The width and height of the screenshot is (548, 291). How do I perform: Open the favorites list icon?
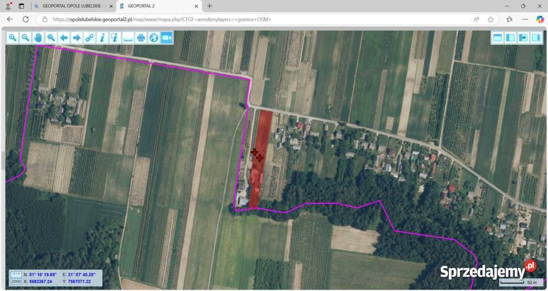click(509, 19)
